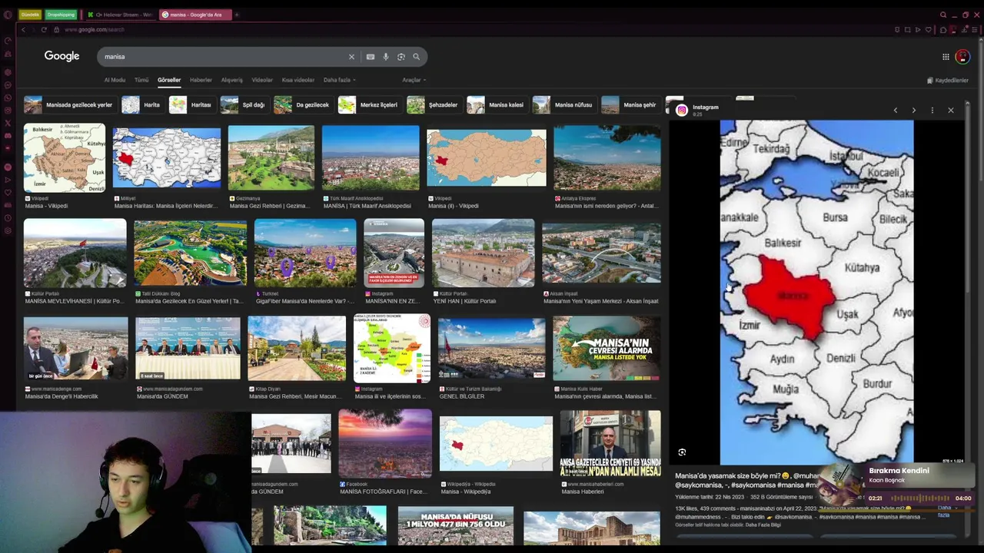Reload the page

(44, 29)
